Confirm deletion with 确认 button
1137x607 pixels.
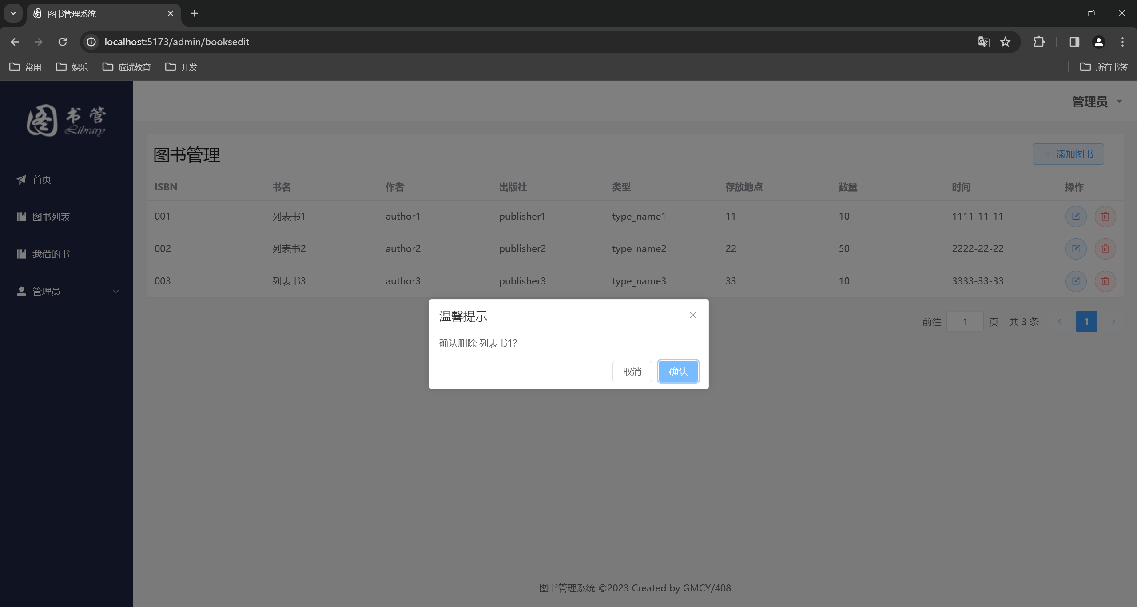pyautogui.click(x=678, y=371)
